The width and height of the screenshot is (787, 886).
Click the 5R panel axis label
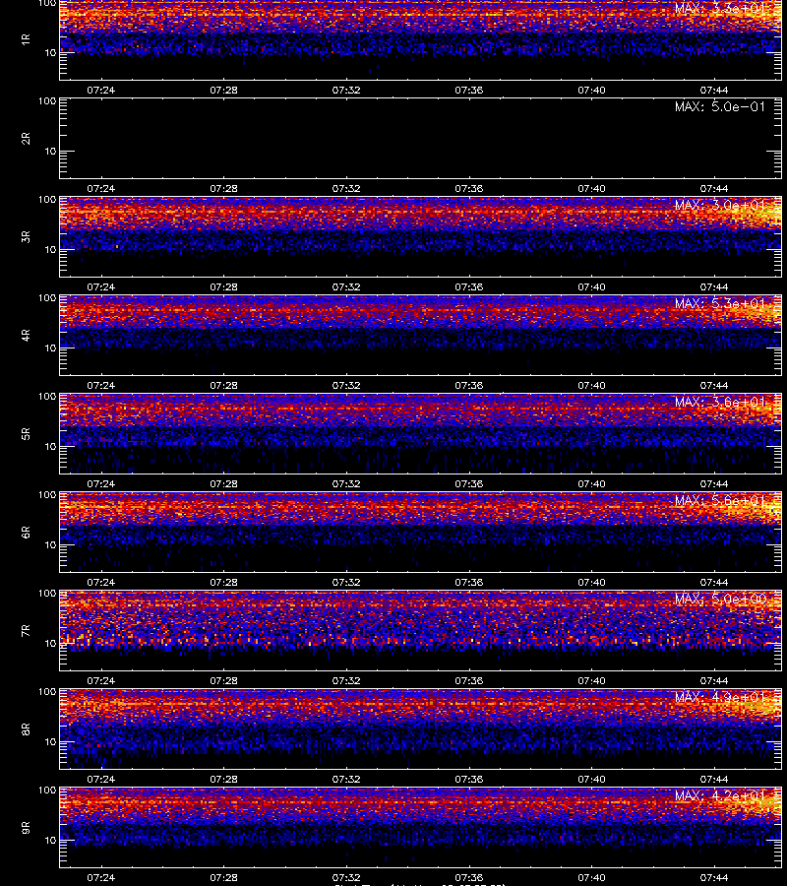[26, 433]
